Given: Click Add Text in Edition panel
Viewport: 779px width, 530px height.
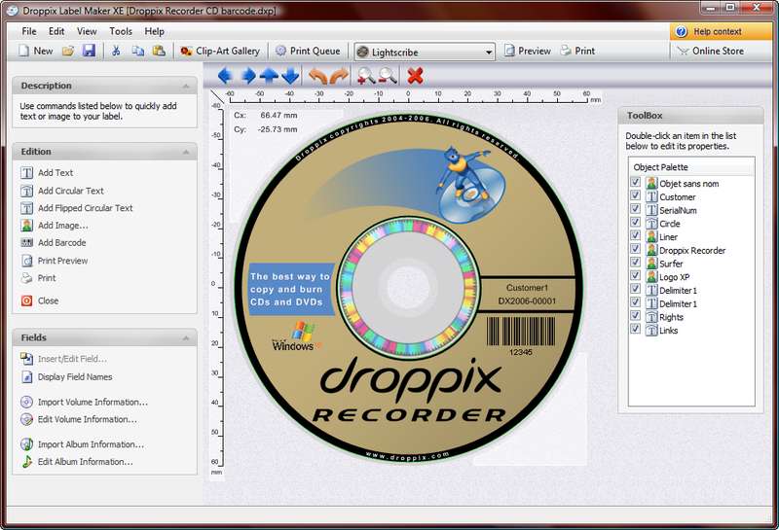Looking at the screenshot, I should click(47, 173).
